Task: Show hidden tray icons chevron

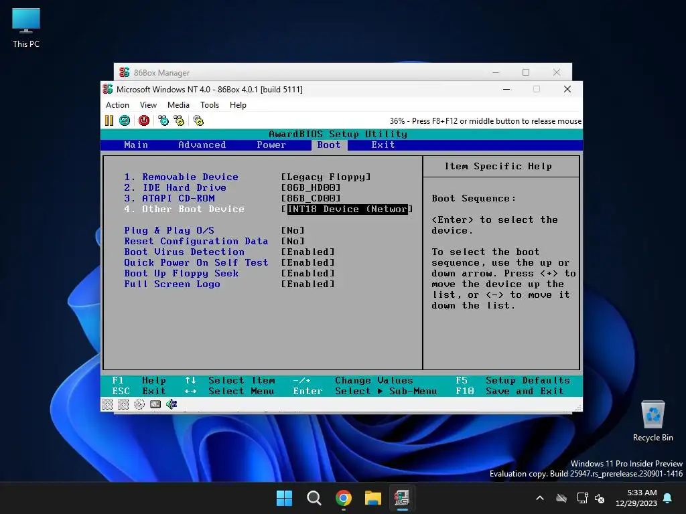Action: click(x=540, y=498)
